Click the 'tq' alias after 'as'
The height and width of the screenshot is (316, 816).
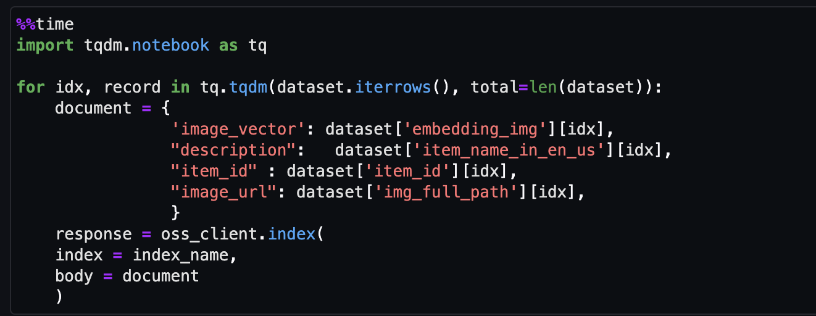pyautogui.click(x=257, y=46)
